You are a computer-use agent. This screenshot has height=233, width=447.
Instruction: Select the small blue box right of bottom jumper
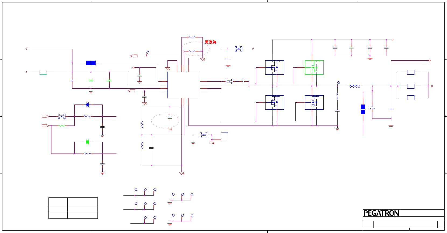coord(225,137)
